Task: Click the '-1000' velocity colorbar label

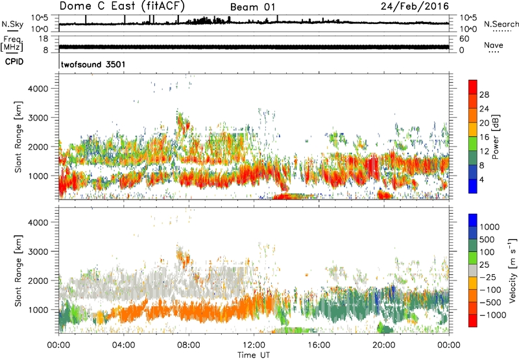Action: click(493, 315)
